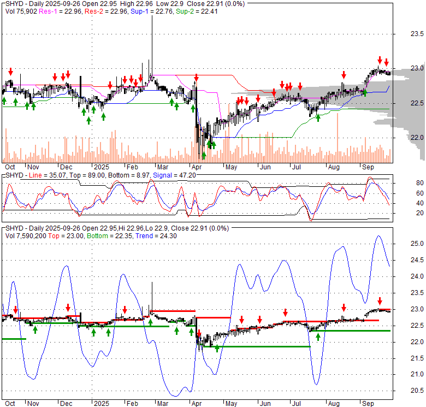Click the green buy arrow under late July in trend chart
This screenshot has height=407, width=426.
click(x=318, y=337)
